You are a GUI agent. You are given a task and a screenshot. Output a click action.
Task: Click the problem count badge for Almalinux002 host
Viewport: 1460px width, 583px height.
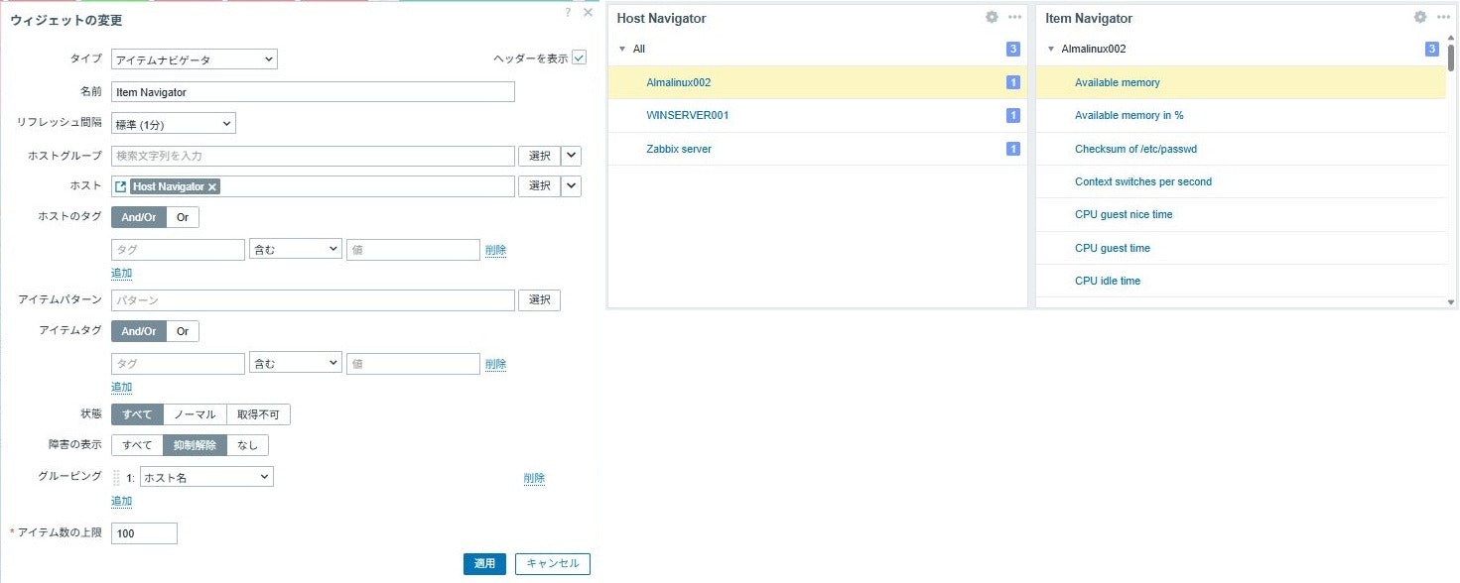pyautogui.click(x=1013, y=82)
